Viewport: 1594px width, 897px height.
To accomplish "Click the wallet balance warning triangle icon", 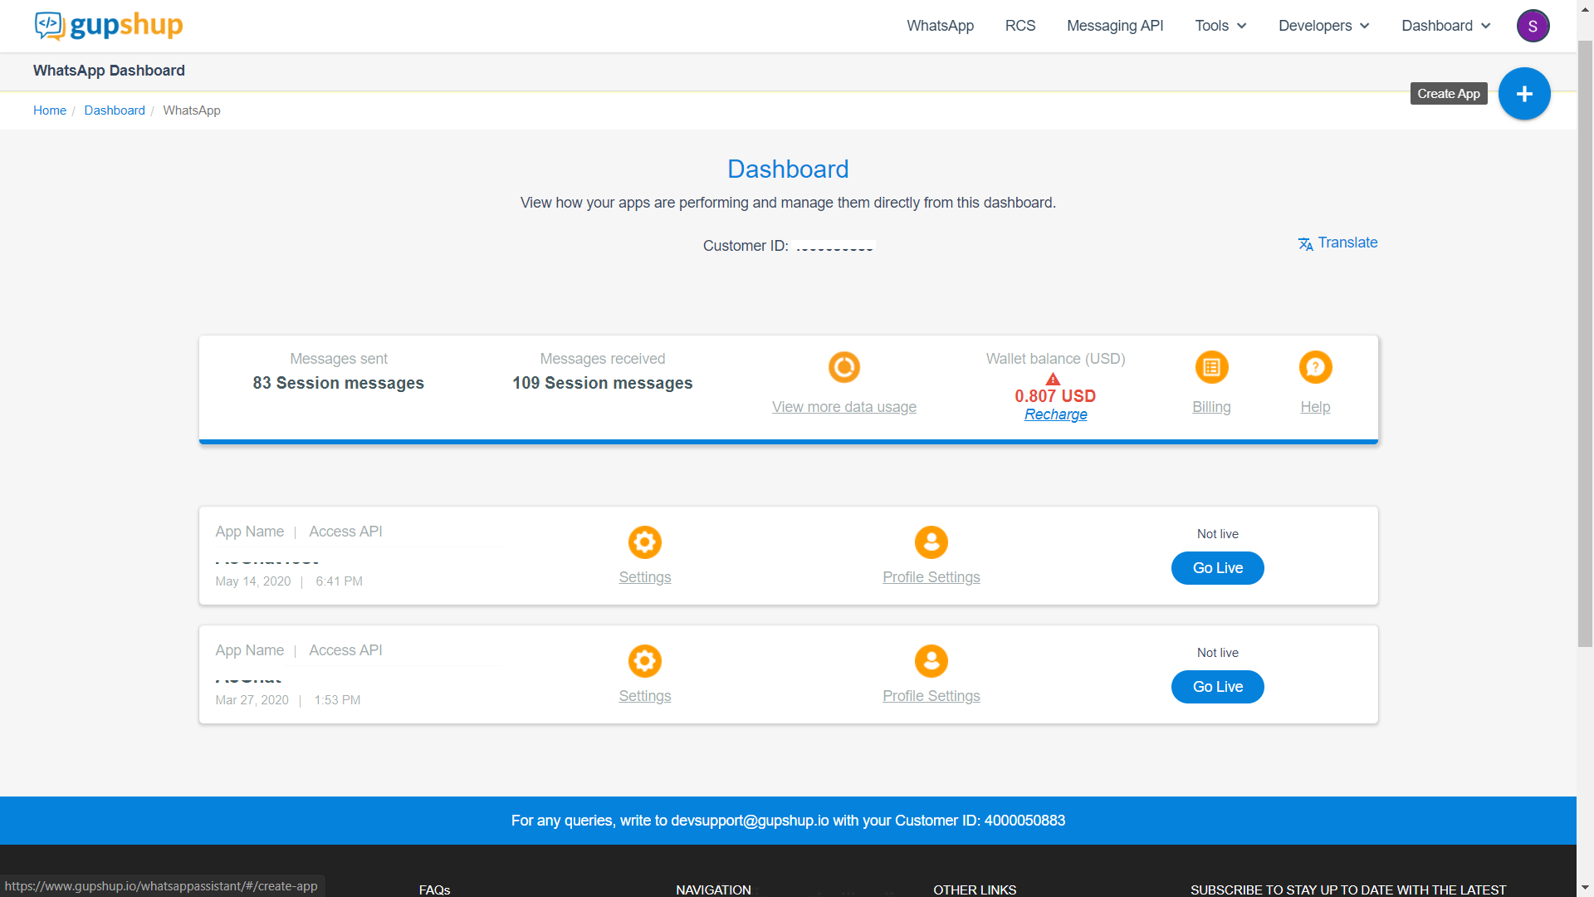I will click(1053, 379).
